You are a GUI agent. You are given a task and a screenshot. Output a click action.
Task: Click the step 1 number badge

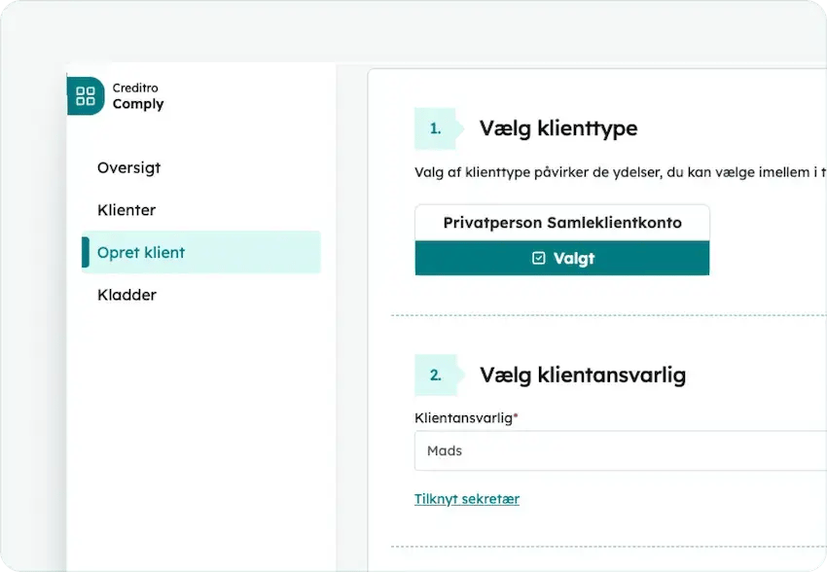coord(435,128)
